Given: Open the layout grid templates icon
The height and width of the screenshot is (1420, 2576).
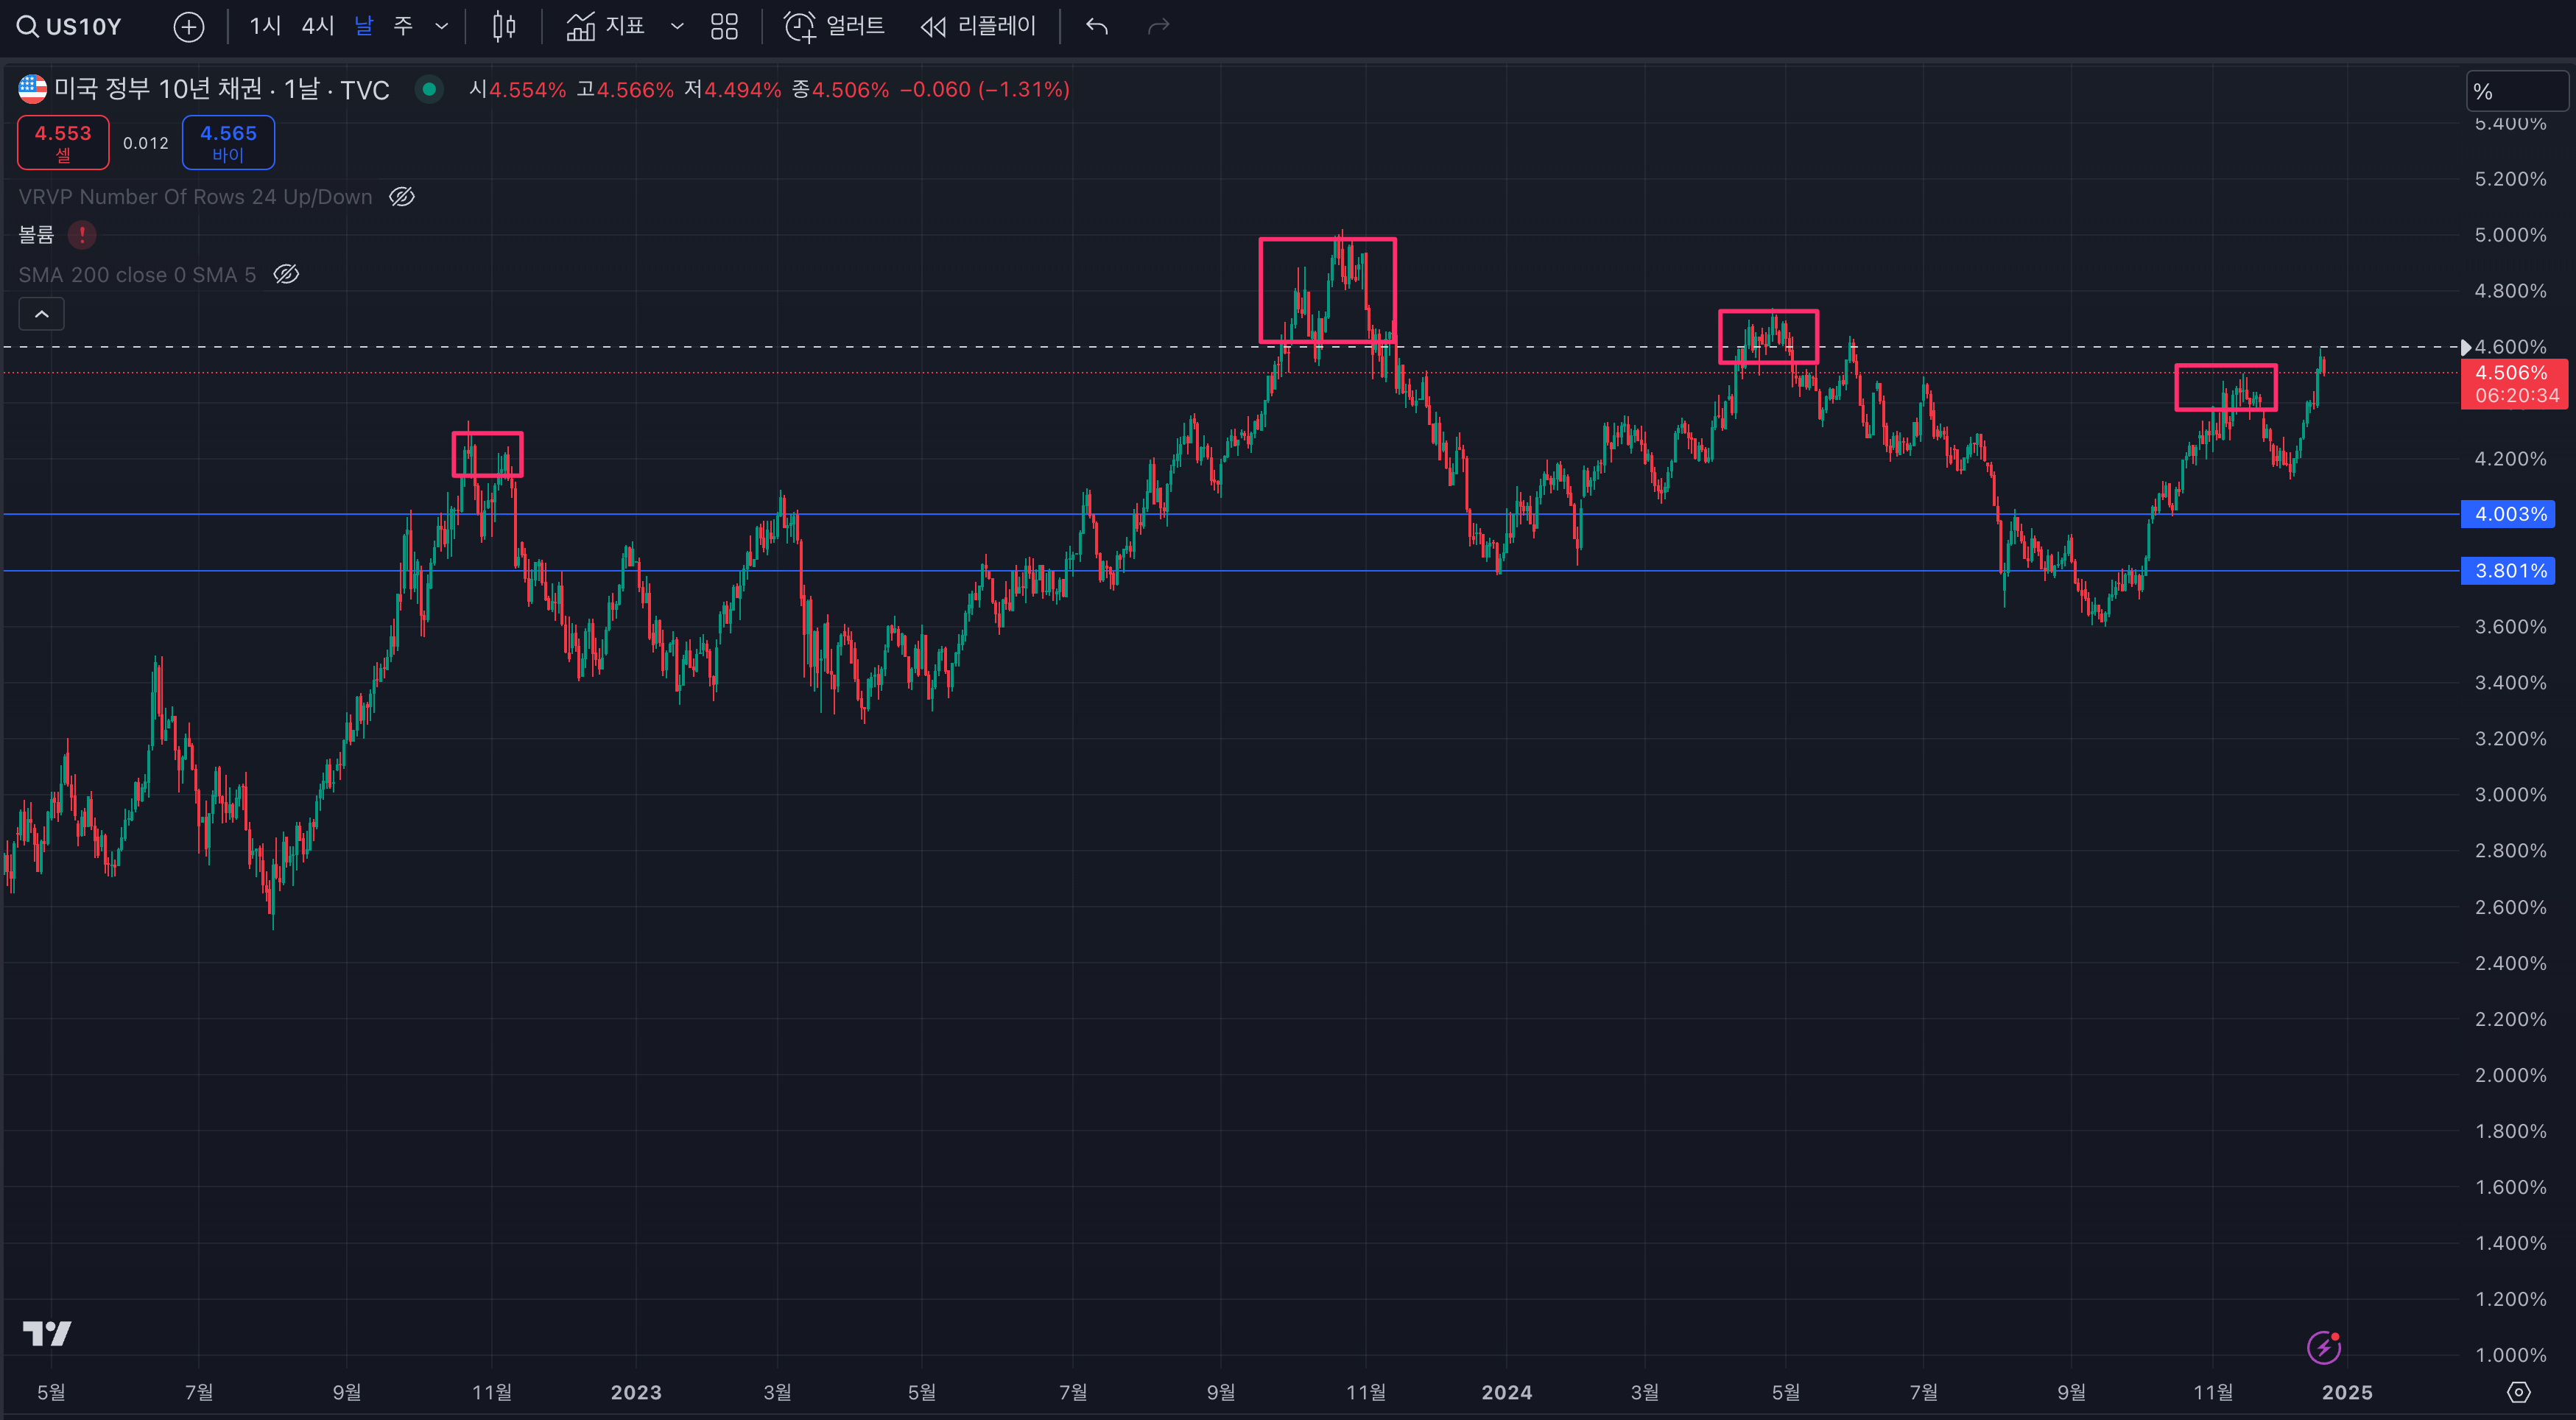Looking at the screenshot, I should pyautogui.click(x=724, y=27).
